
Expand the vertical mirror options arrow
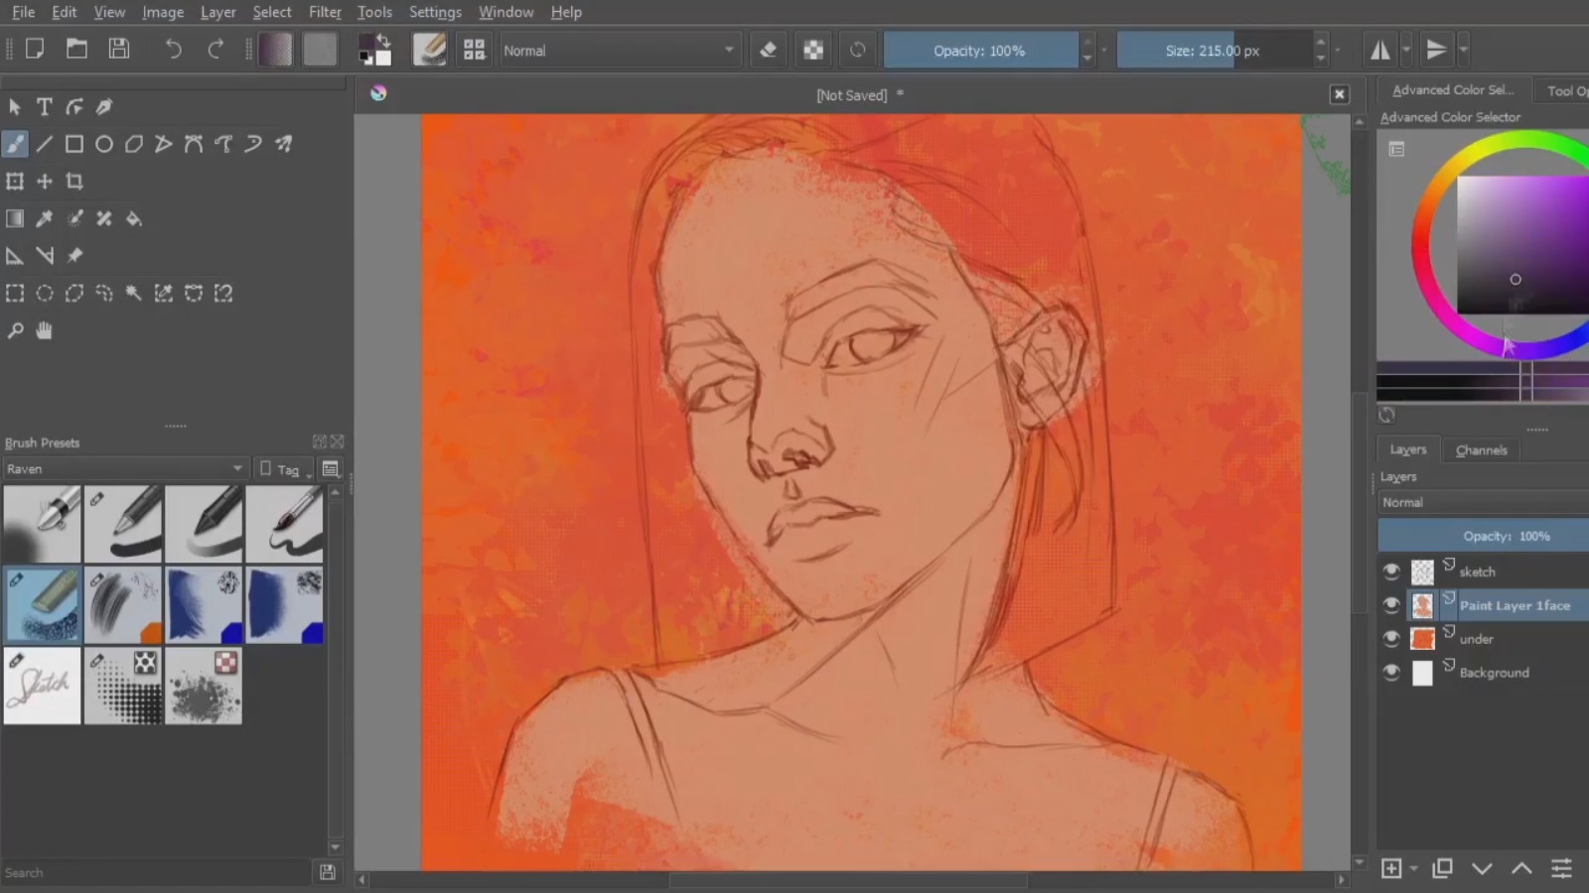tap(1463, 50)
